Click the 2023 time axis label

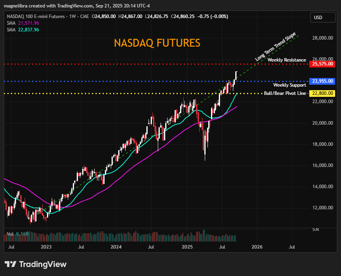click(x=46, y=247)
